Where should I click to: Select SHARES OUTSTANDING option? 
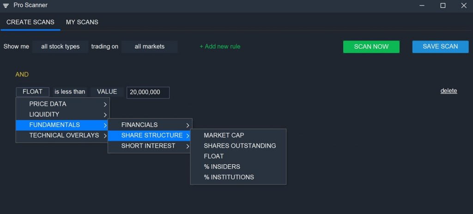point(240,146)
